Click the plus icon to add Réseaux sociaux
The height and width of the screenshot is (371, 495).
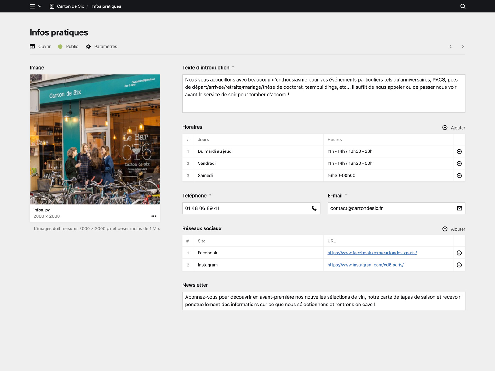[x=445, y=229]
